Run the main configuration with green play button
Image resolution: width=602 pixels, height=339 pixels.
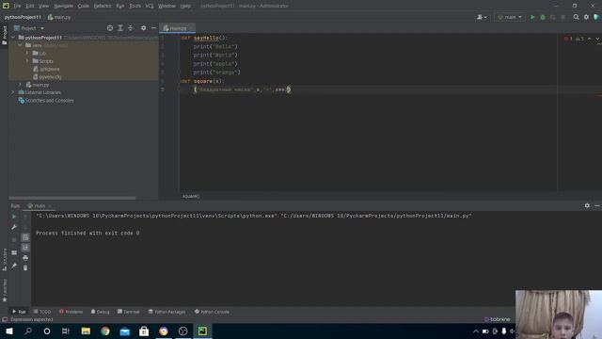tap(532, 17)
